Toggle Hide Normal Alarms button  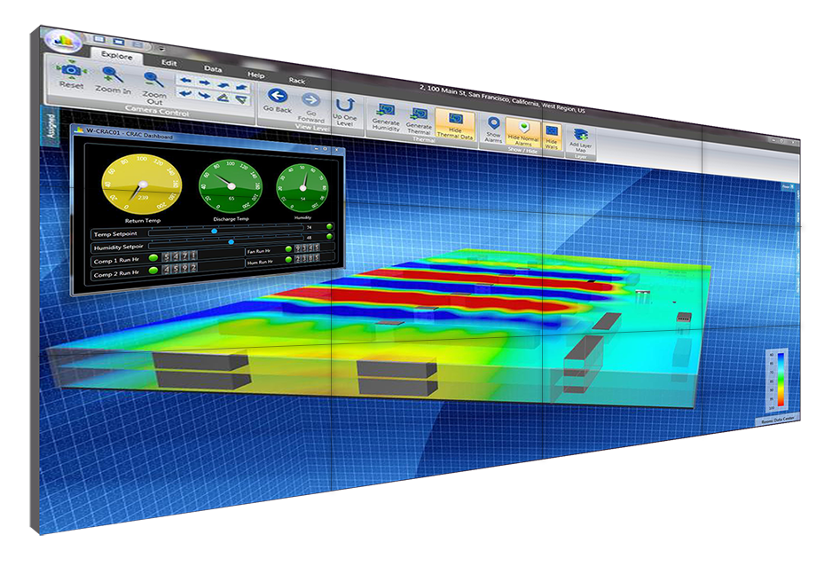tap(523, 132)
